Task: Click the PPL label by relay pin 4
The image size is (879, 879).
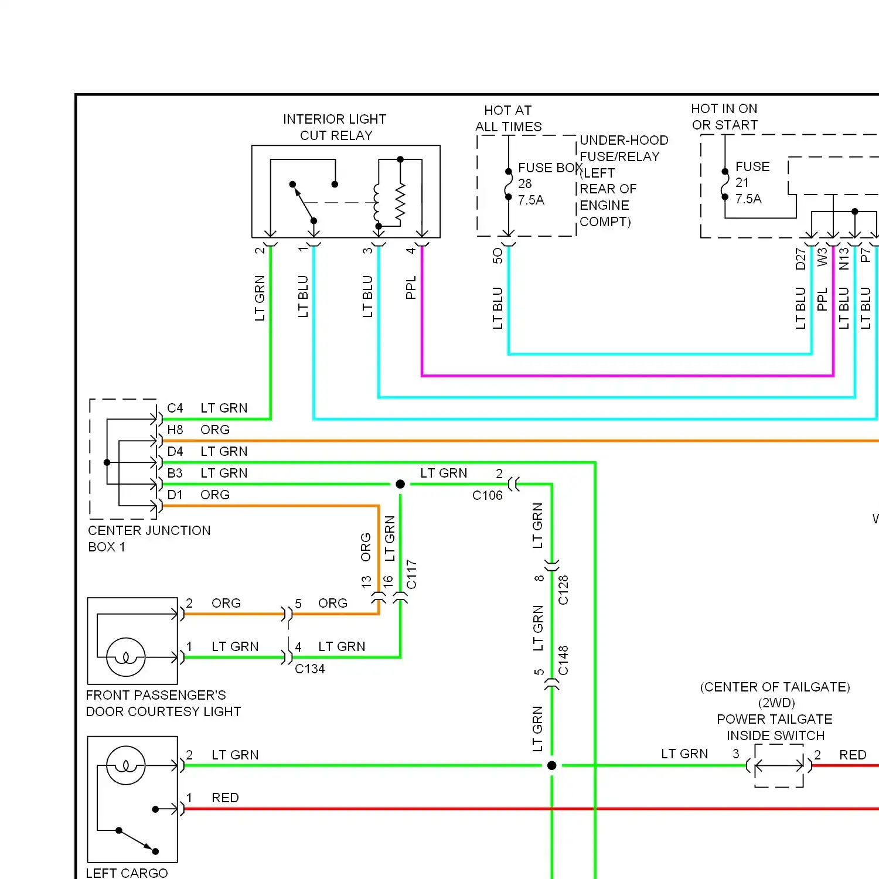Action: pos(411,288)
